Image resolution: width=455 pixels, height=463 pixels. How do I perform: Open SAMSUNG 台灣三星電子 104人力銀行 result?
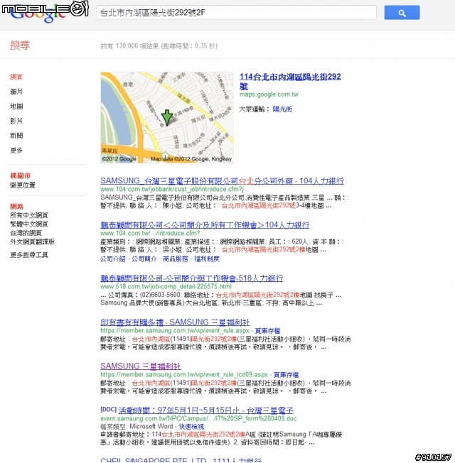[222, 180]
